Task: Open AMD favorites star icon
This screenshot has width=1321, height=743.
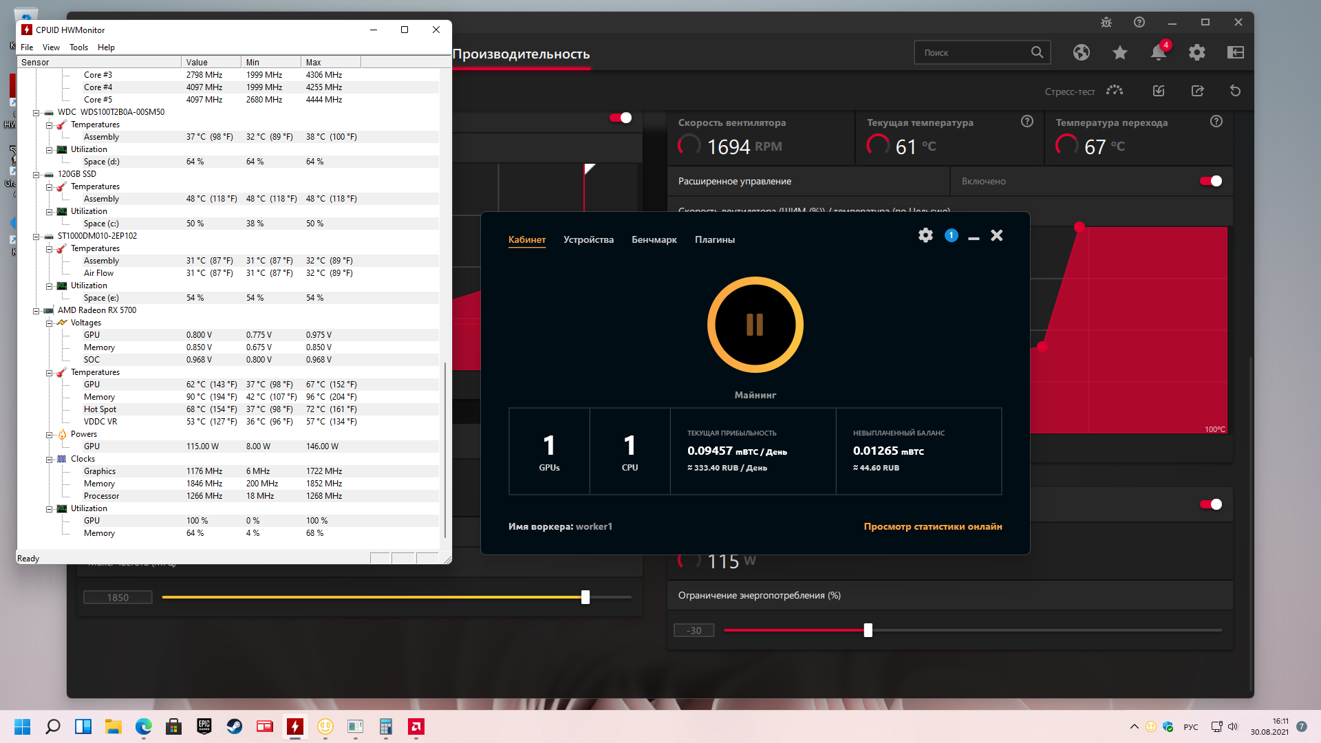Action: coord(1120,52)
